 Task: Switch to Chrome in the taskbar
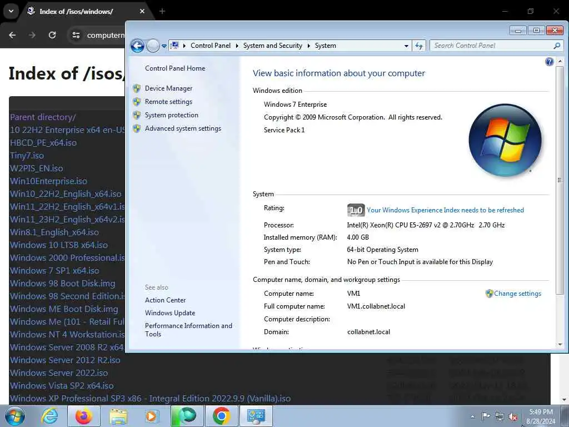221,416
